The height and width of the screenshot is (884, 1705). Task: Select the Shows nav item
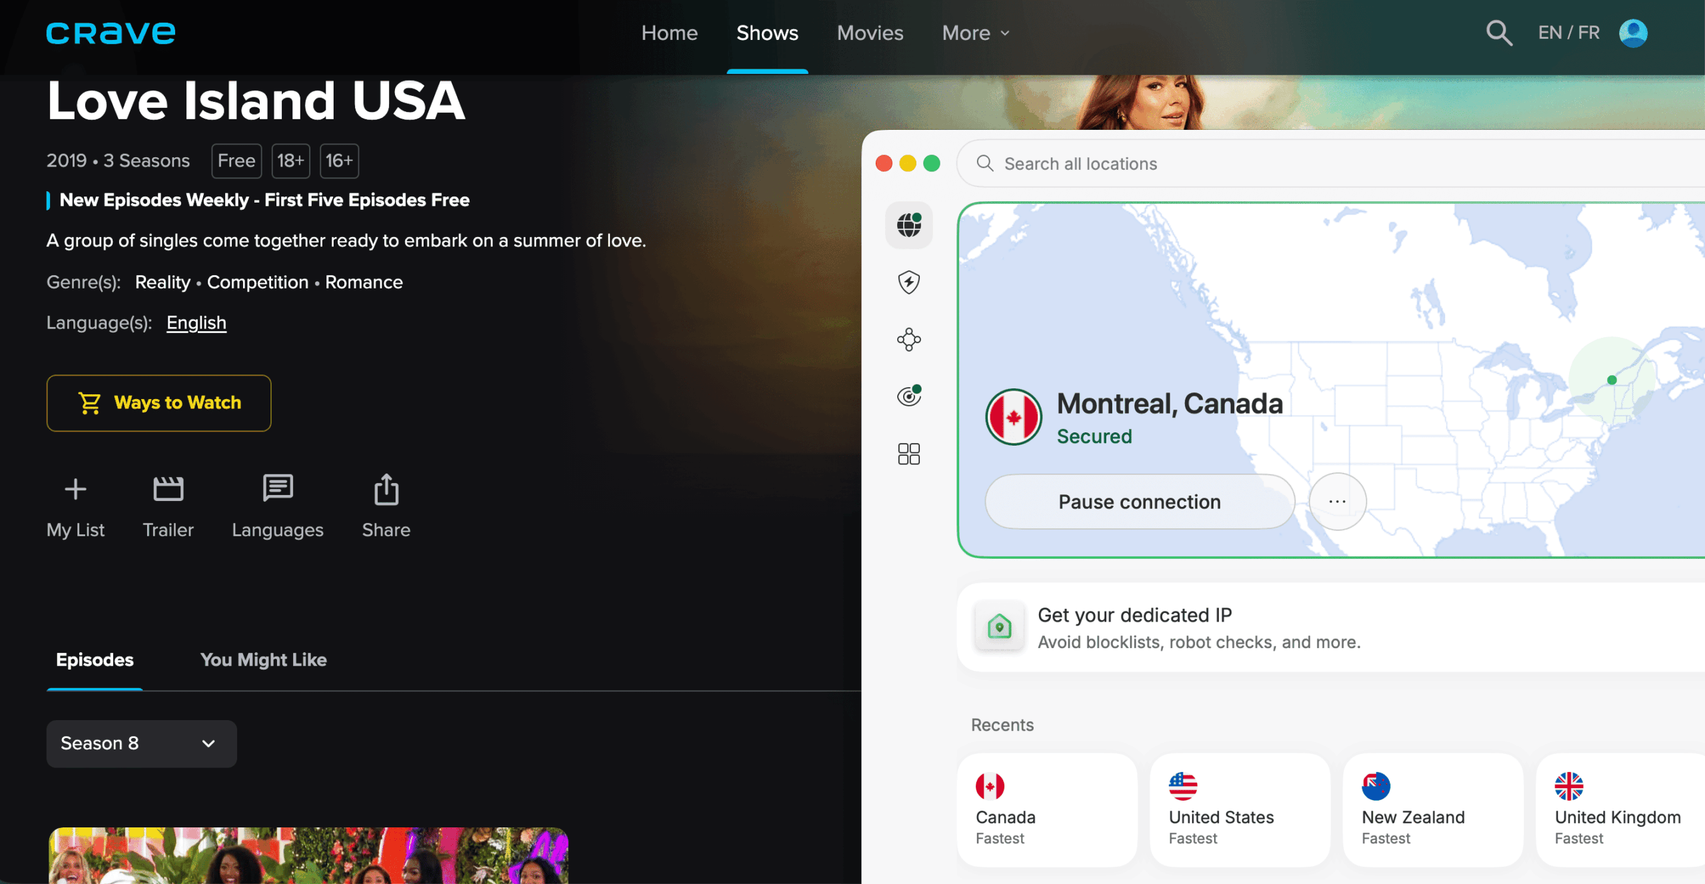tap(767, 33)
